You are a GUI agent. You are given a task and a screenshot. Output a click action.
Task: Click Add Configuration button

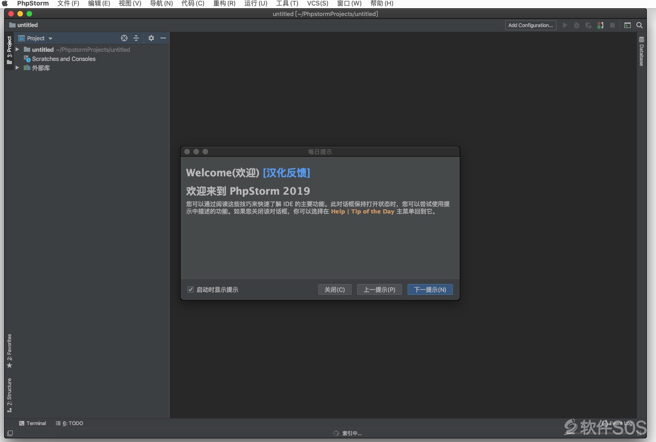click(x=530, y=25)
